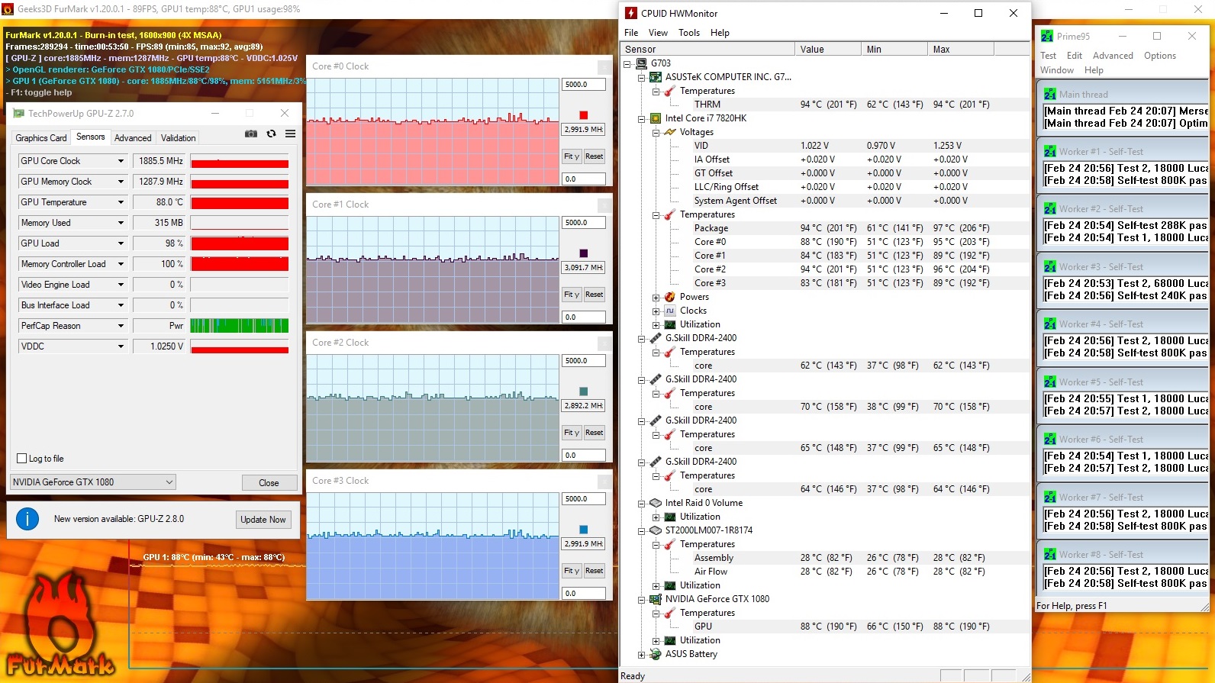The image size is (1215, 683).
Task: Click the Max column header in HWMonitor
Action: (960, 50)
